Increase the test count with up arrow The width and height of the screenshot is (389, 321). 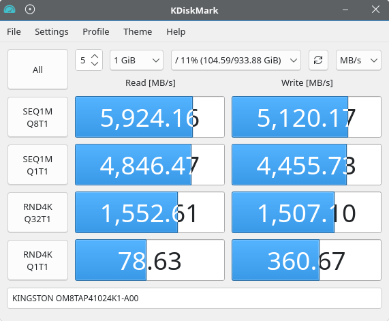[x=95, y=57]
